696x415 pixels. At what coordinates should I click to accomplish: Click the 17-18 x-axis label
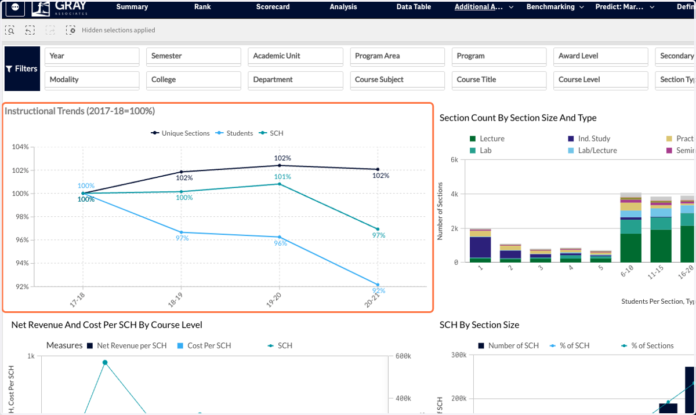pyautogui.click(x=77, y=299)
